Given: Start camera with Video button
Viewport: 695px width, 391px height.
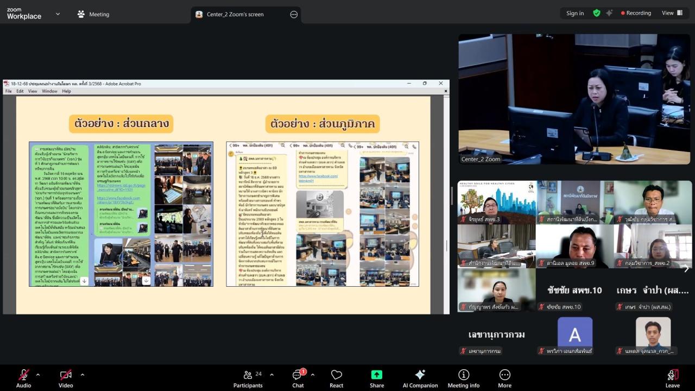Looking at the screenshot, I should click(x=66, y=378).
